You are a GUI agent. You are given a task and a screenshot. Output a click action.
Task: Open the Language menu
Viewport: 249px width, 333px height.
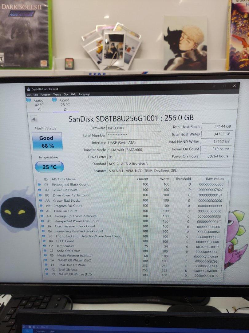(x=85, y=94)
